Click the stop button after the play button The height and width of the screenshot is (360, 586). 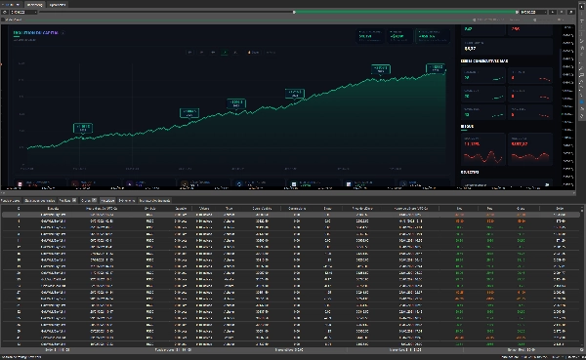point(562,12)
